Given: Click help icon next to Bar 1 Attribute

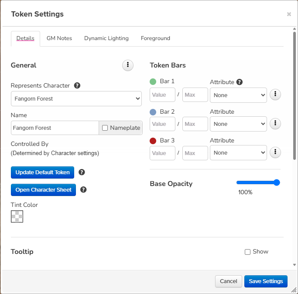Looking at the screenshot, I should [240, 82].
